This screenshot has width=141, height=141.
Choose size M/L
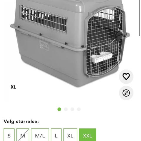40,135
